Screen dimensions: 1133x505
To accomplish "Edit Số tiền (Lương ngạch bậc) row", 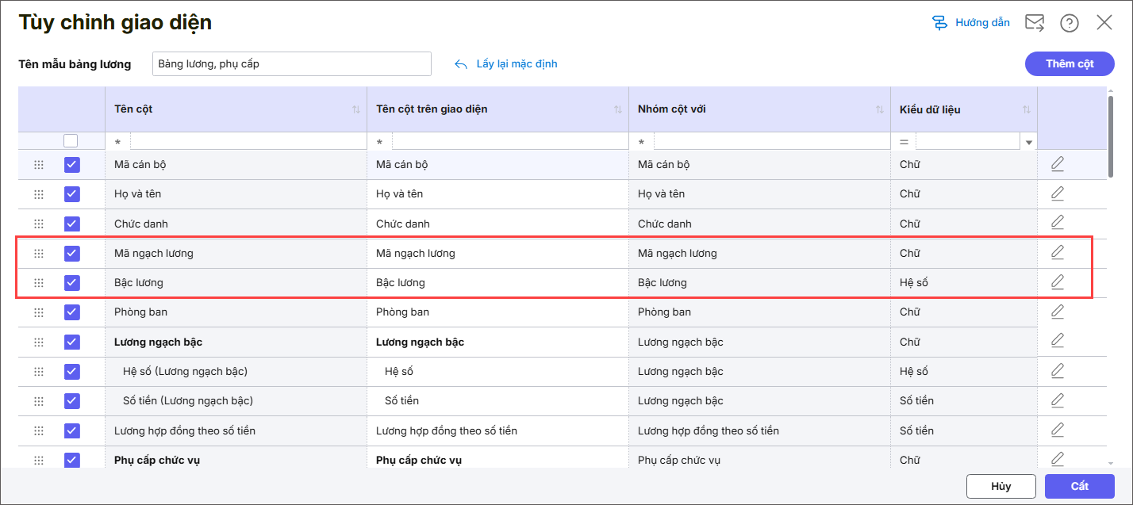I will (x=1057, y=400).
